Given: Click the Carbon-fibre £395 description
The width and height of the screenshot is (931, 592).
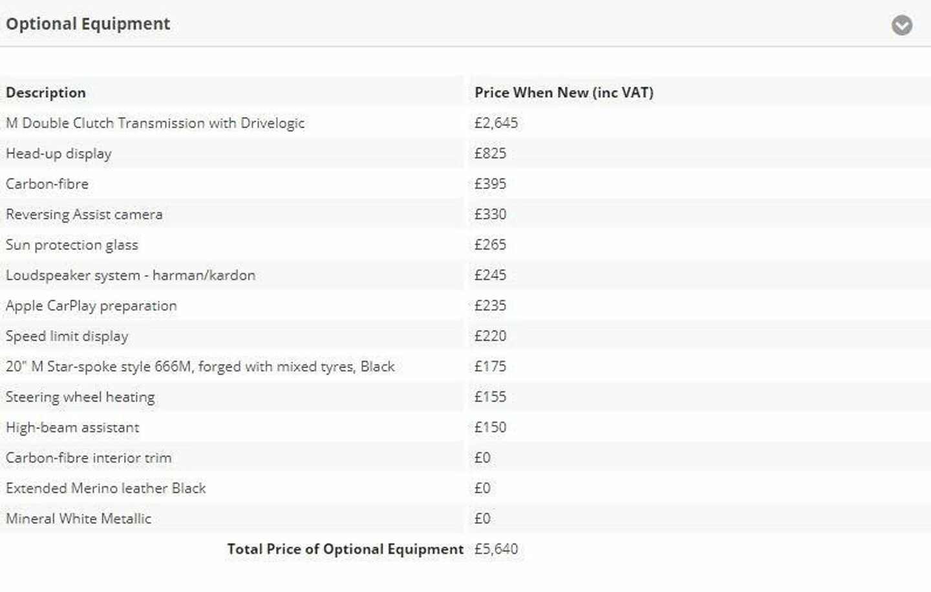Looking at the screenshot, I should [47, 184].
